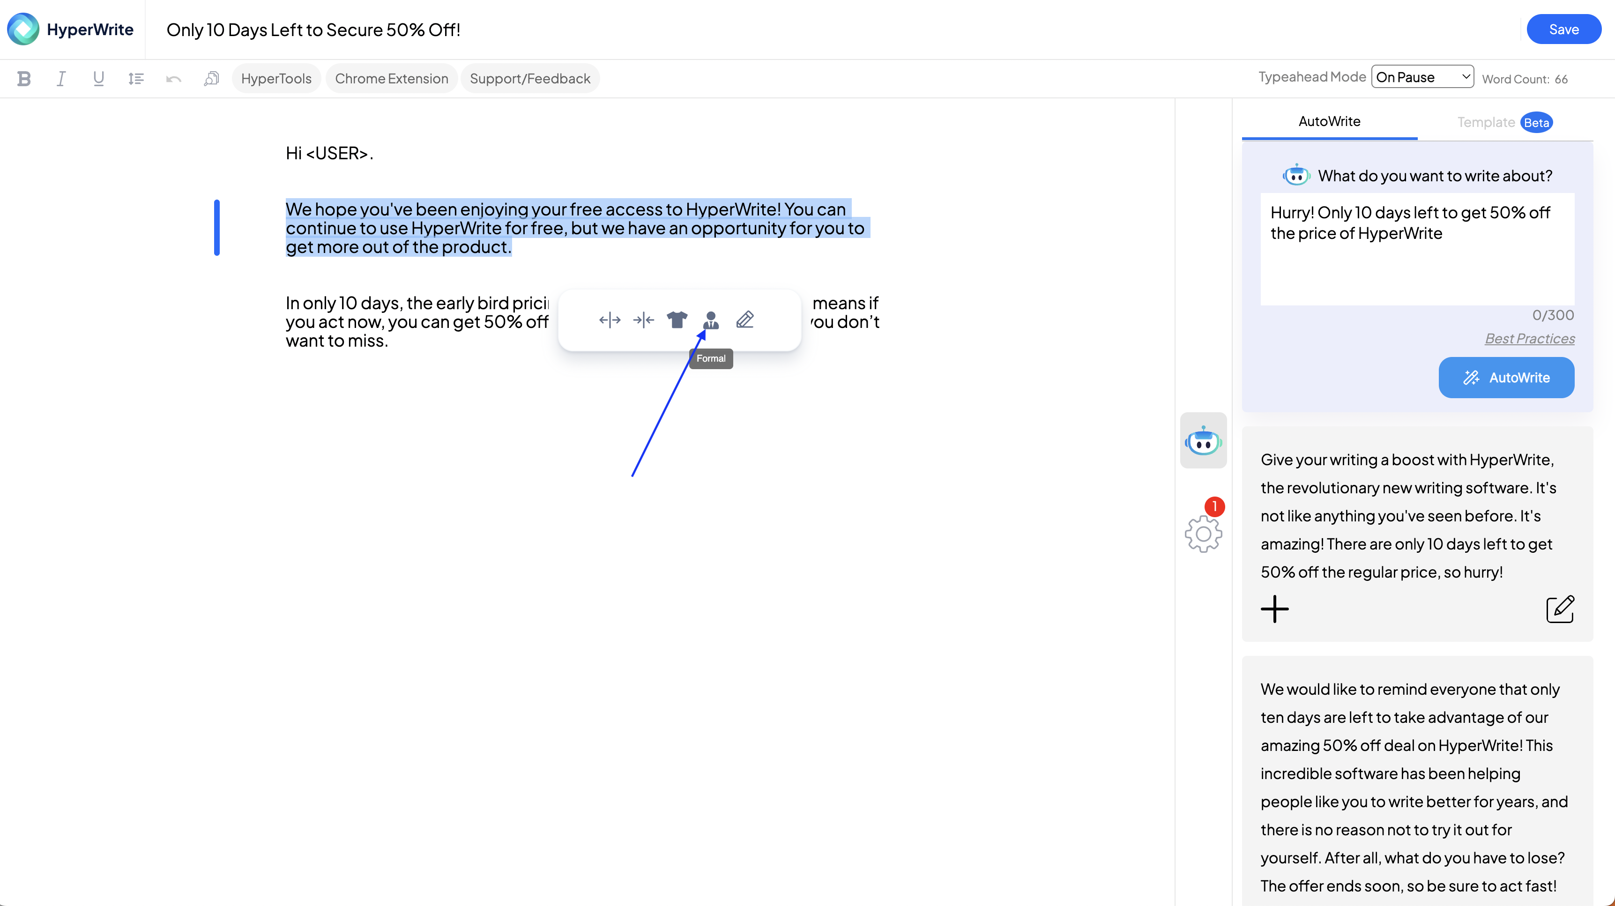Click the AutoWrite button to generate

click(1505, 377)
